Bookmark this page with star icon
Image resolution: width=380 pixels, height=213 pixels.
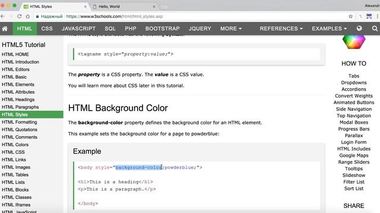[350, 17]
